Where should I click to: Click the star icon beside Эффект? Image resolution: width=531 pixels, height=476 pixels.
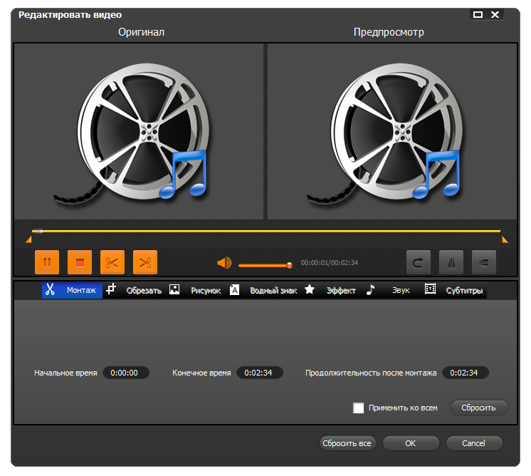pyautogui.click(x=310, y=289)
